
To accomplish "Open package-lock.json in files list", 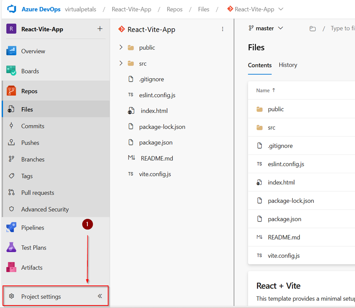I will click(291, 201).
